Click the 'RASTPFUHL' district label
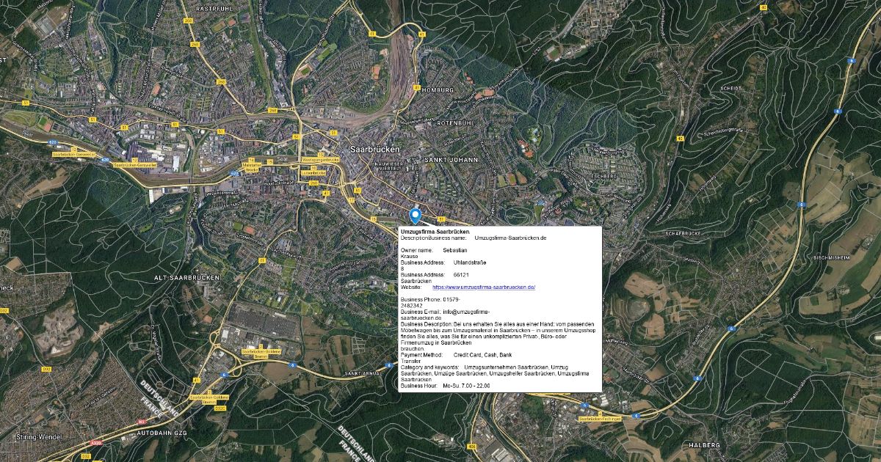881x462 pixels. point(214,8)
